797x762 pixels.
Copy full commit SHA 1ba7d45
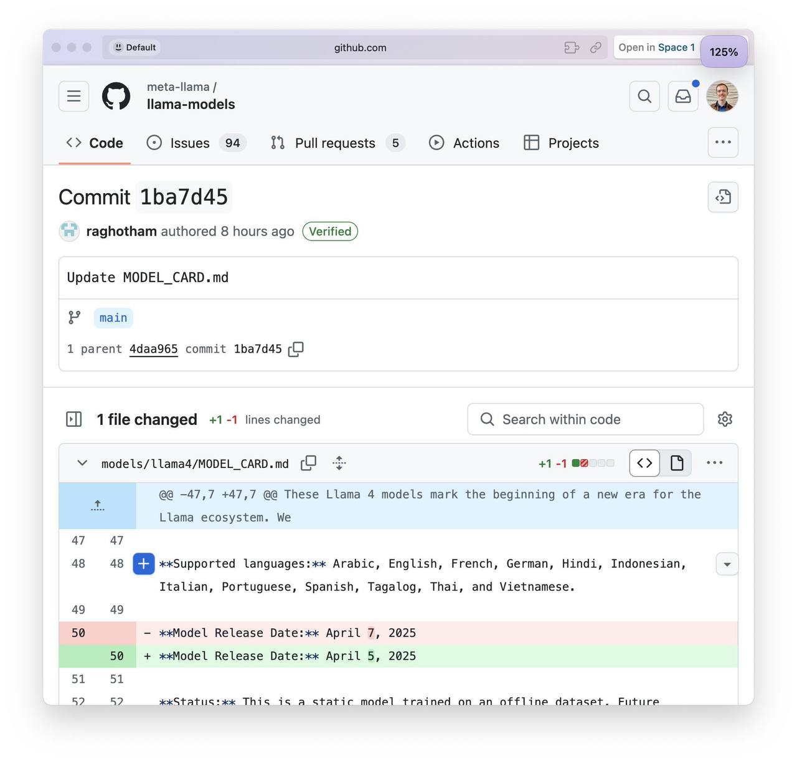click(x=296, y=349)
